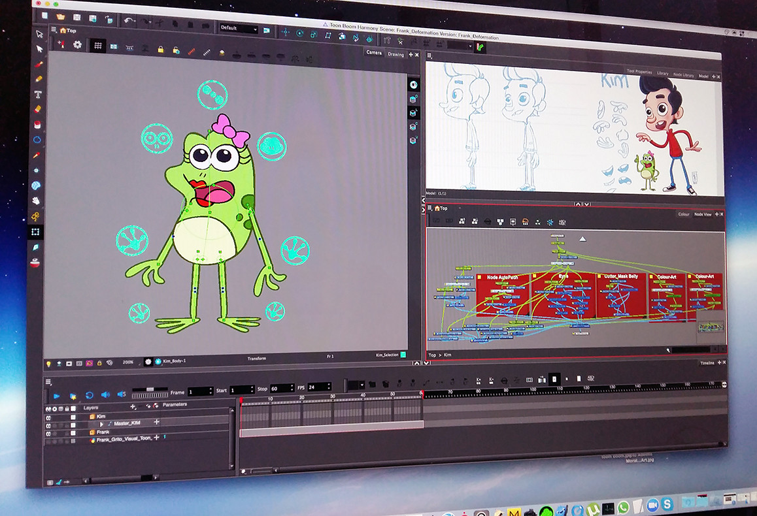
Task: Toggle the sound speaker button in playback toolbar
Action: pos(106,395)
